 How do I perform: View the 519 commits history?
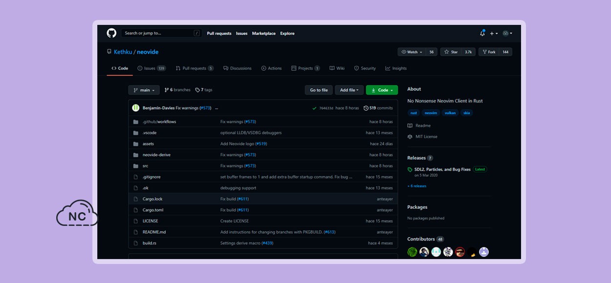pyautogui.click(x=378, y=108)
